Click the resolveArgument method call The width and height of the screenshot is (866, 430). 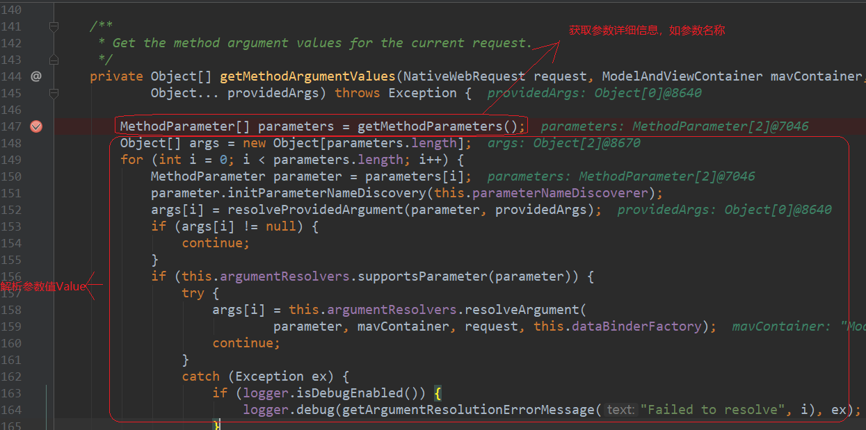coord(522,310)
